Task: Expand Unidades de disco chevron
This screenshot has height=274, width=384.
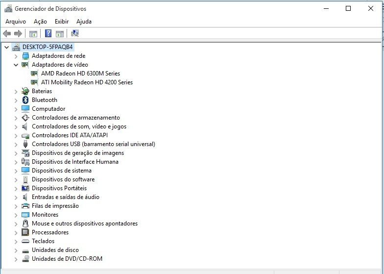Action: coord(16,250)
